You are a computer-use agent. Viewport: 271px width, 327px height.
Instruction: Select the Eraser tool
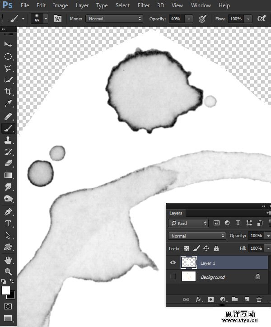click(8, 163)
